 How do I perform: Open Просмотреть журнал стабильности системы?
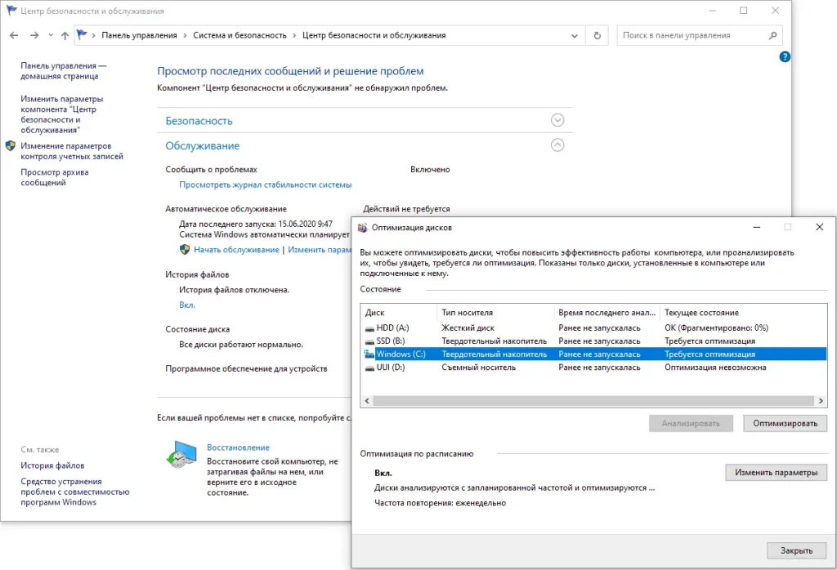tap(266, 185)
